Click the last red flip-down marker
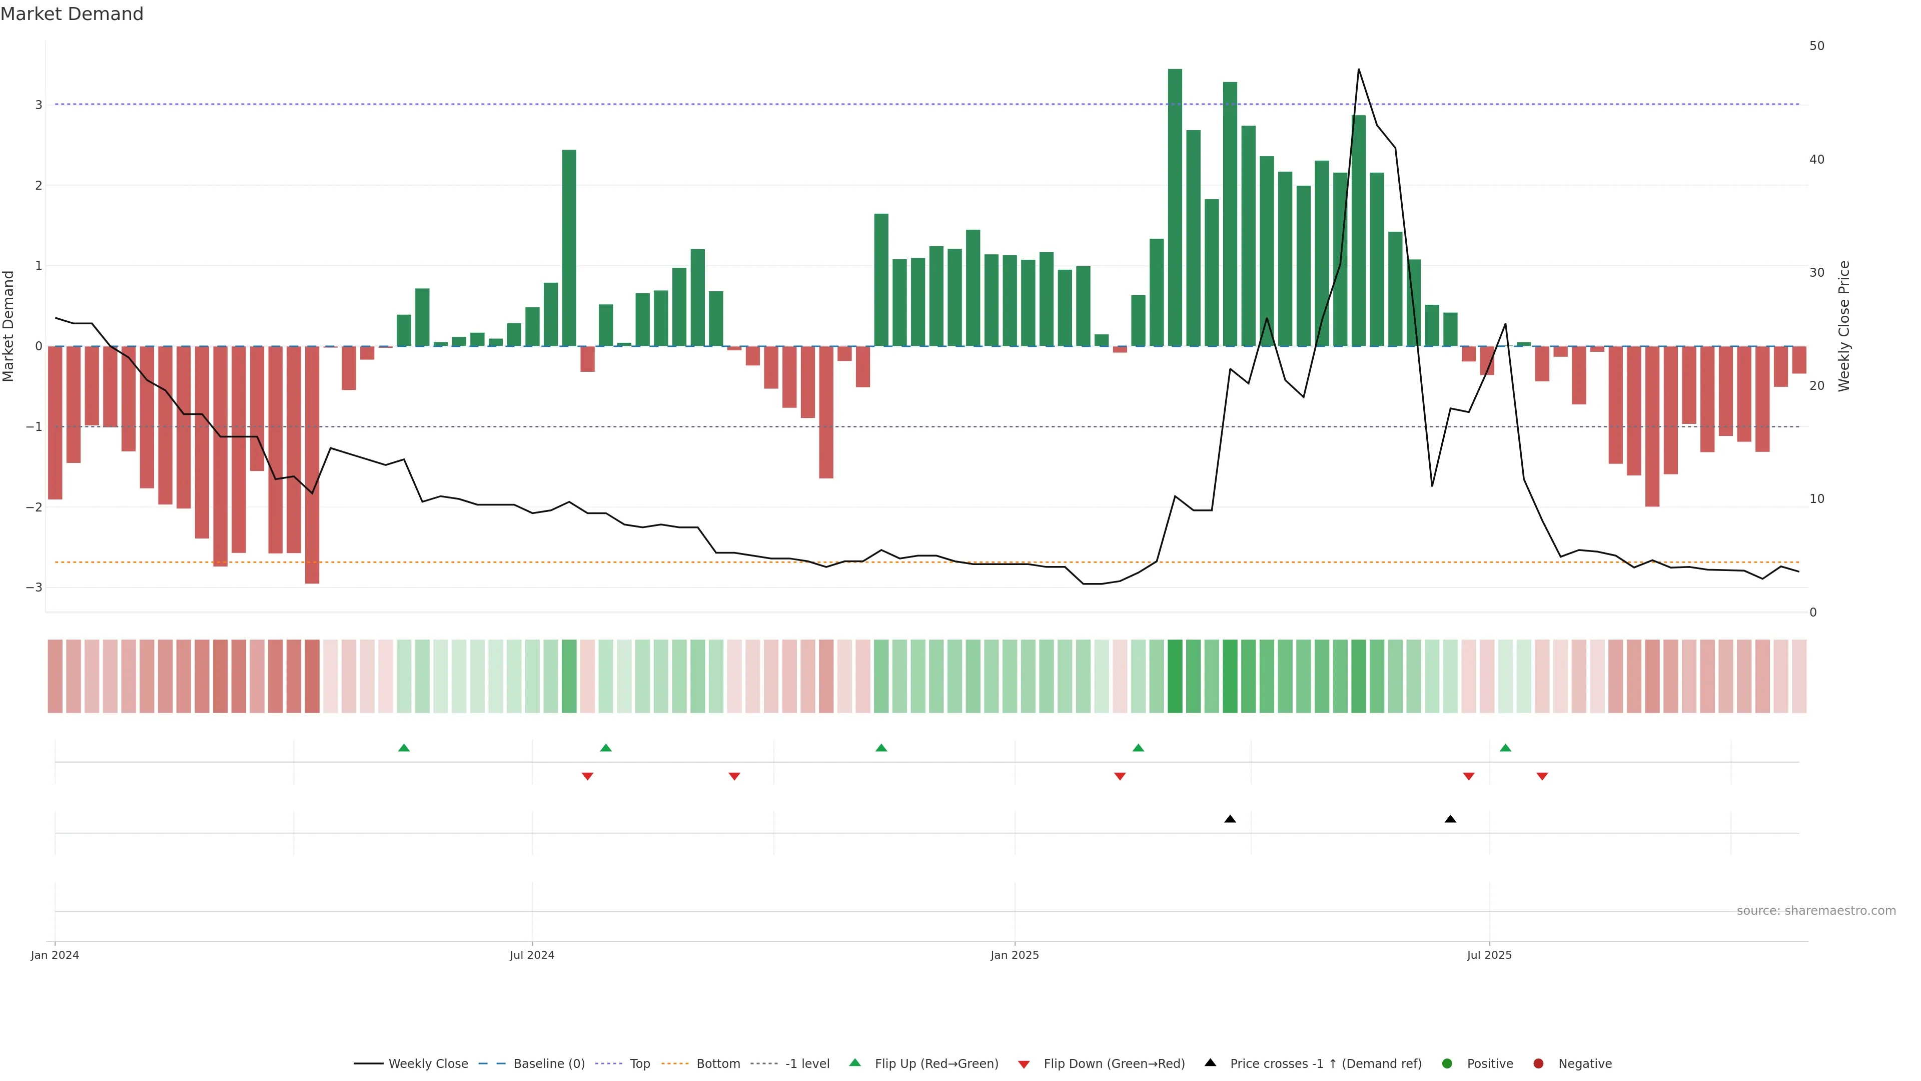The image size is (1921, 1081). (x=1542, y=777)
